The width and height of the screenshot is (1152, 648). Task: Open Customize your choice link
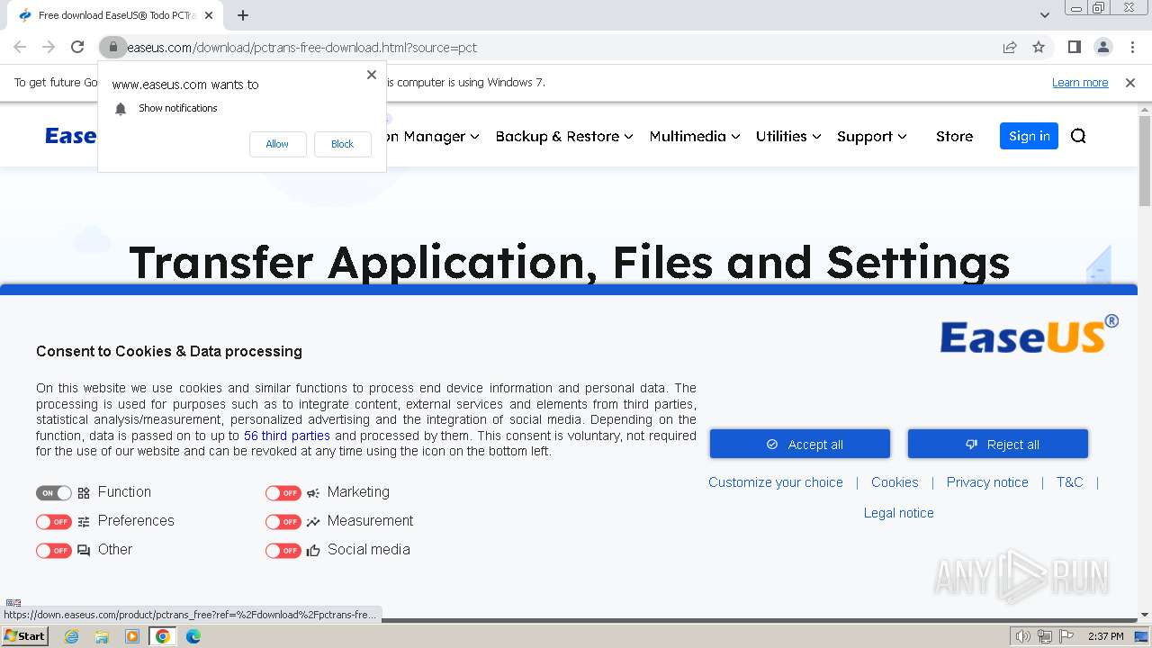click(x=776, y=482)
